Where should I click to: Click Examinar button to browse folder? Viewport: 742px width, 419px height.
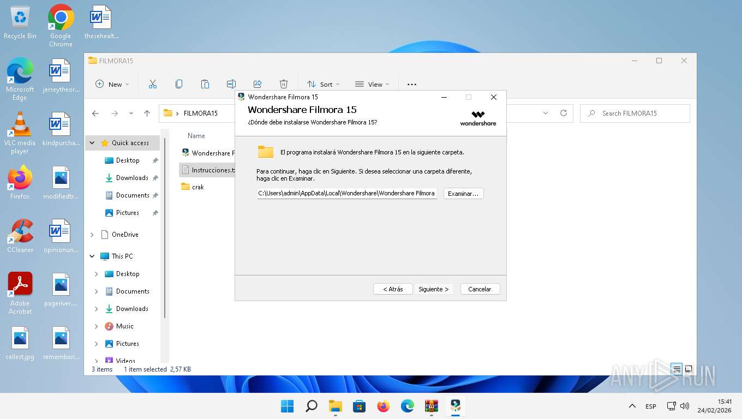coord(463,194)
